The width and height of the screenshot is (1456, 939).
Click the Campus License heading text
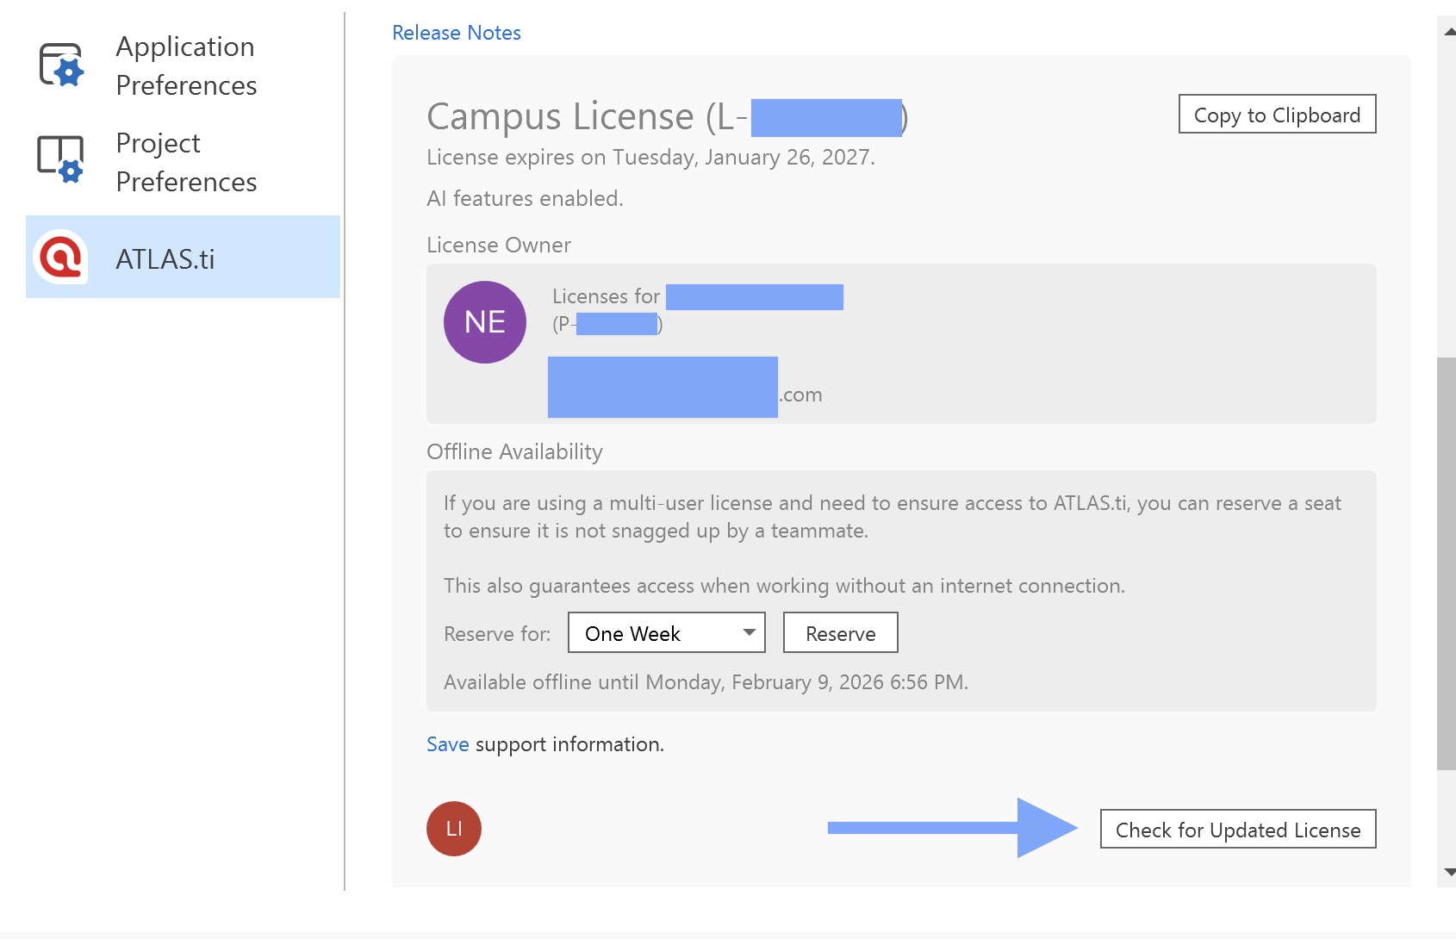(x=668, y=116)
